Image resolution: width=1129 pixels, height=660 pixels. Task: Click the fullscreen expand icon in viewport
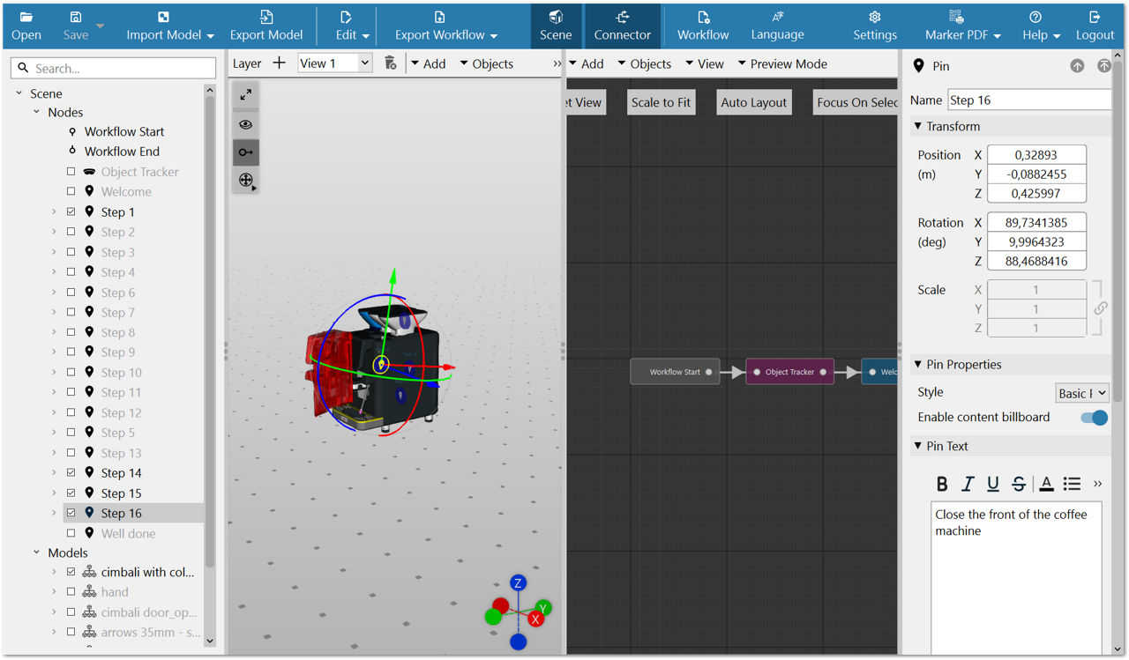click(246, 95)
